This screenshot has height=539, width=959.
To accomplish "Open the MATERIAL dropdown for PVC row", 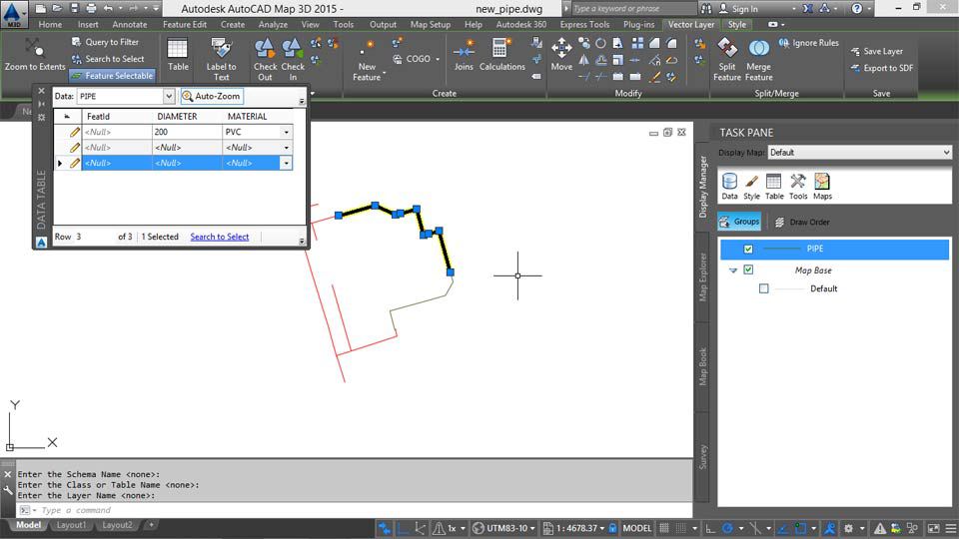I will click(287, 132).
